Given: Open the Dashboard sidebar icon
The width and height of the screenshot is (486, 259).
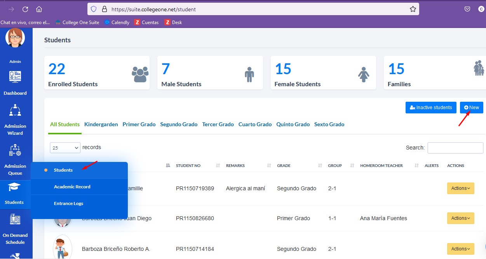Looking at the screenshot, I should (15, 76).
